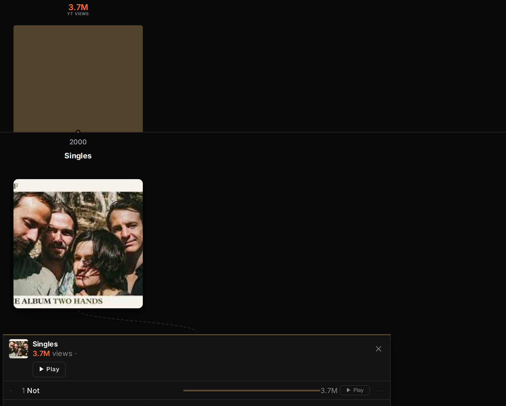
Task: Close the Singles detail panel
Action: point(378,349)
